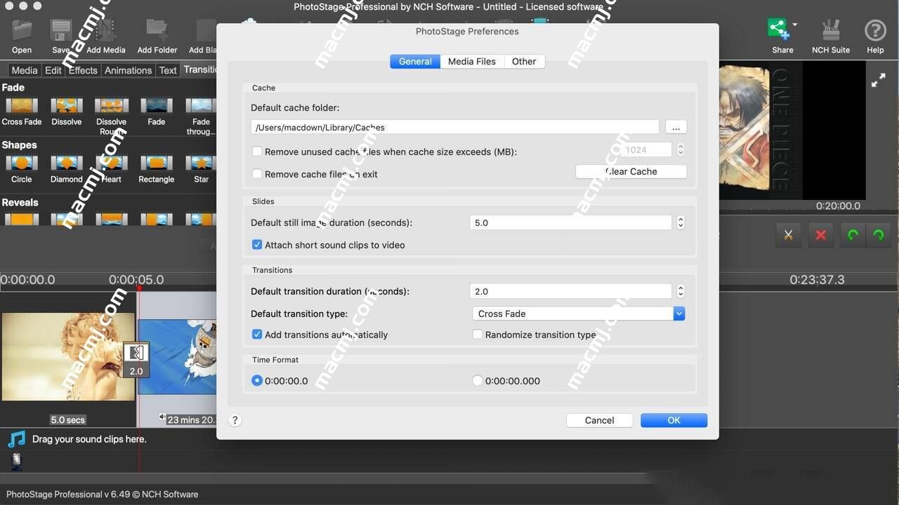The image size is (899, 505).
Task: Select the Star shape transition
Action: click(202, 163)
